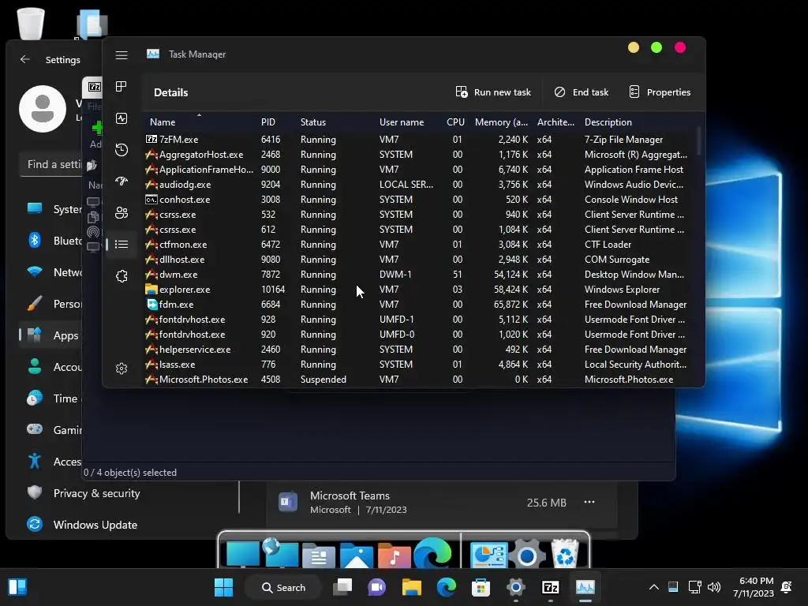This screenshot has width=808, height=606.
Task: Select fontdrvhost.exe row with PID 928
Action: 419,320
